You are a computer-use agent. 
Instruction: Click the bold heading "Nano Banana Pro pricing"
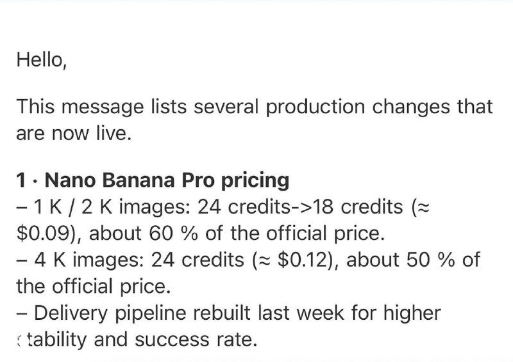pos(167,180)
